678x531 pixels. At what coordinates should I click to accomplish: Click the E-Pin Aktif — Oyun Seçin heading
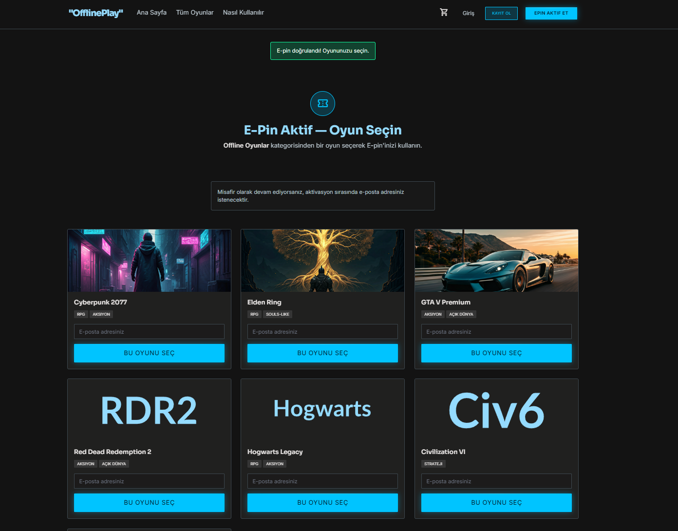click(x=323, y=130)
